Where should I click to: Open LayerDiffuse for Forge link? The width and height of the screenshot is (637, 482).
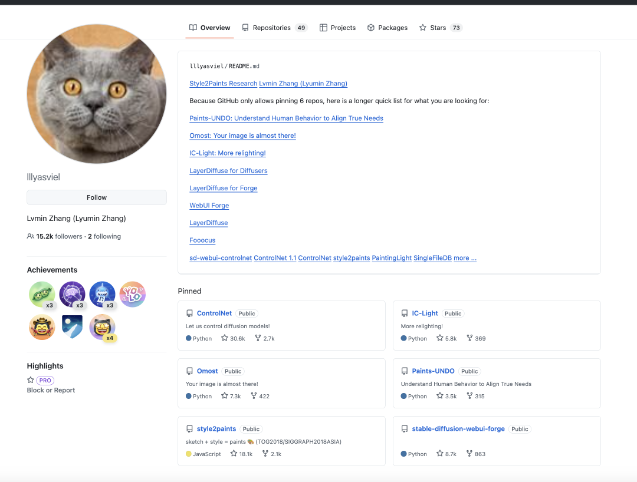tap(224, 188)
